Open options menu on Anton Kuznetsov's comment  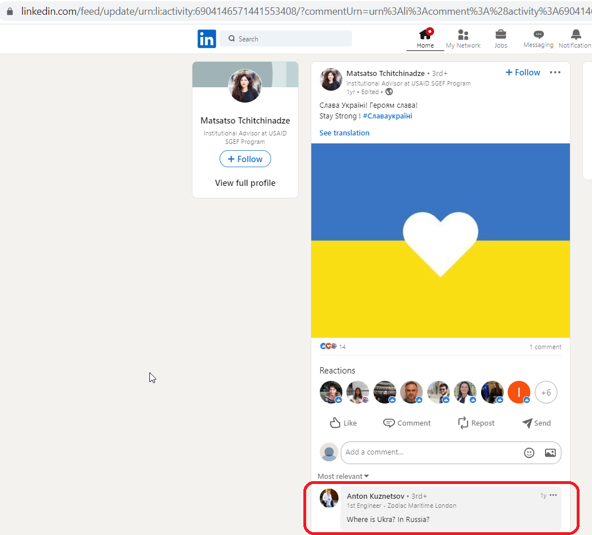pos(553,495)
